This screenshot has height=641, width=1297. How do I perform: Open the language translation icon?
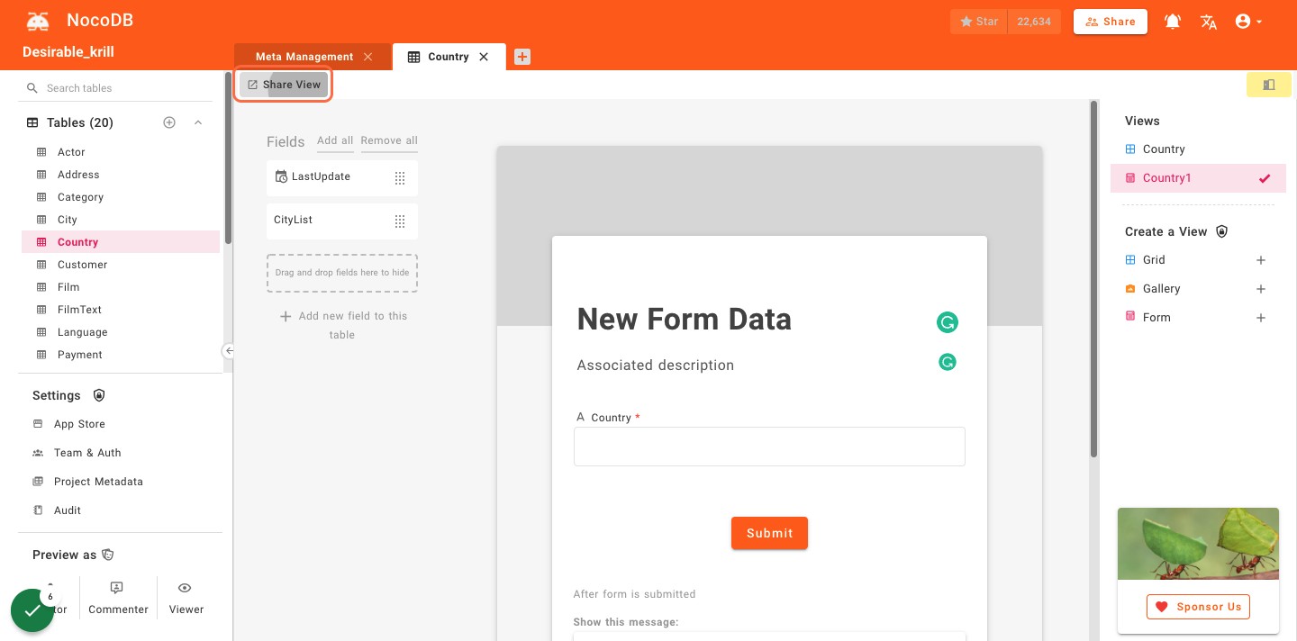[x=1209, y=22]
